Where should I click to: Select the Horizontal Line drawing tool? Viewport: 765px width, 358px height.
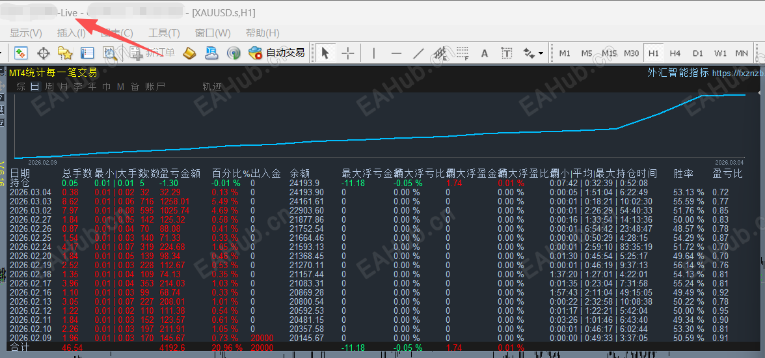[396, 53]
